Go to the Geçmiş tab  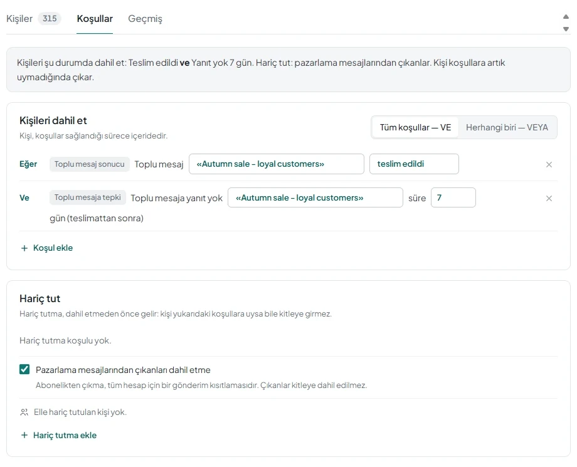(x=145, y=18)
